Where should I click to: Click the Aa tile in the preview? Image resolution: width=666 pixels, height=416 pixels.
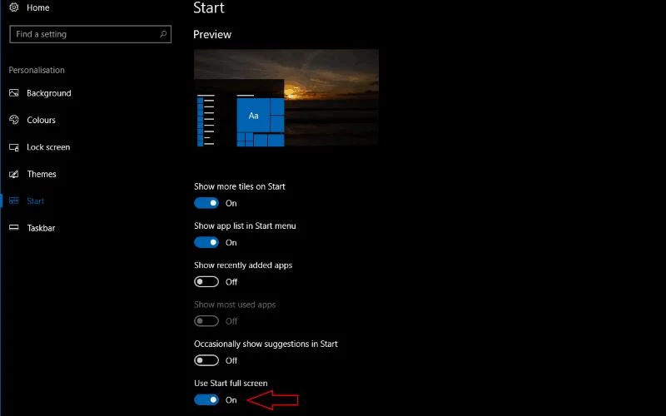[x=254, y=116]
